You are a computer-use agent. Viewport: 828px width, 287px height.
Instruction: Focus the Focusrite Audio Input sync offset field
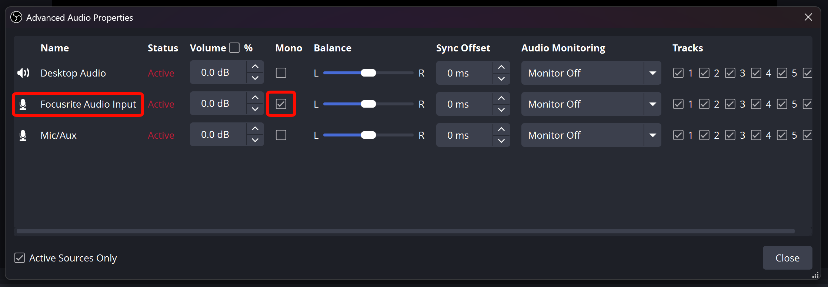pyautogui.click(x=464, y=104)
